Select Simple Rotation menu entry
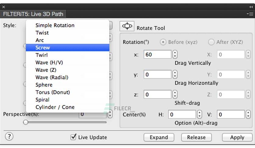The width and height of the screenshot is (255, 148). tap(67, 25)
